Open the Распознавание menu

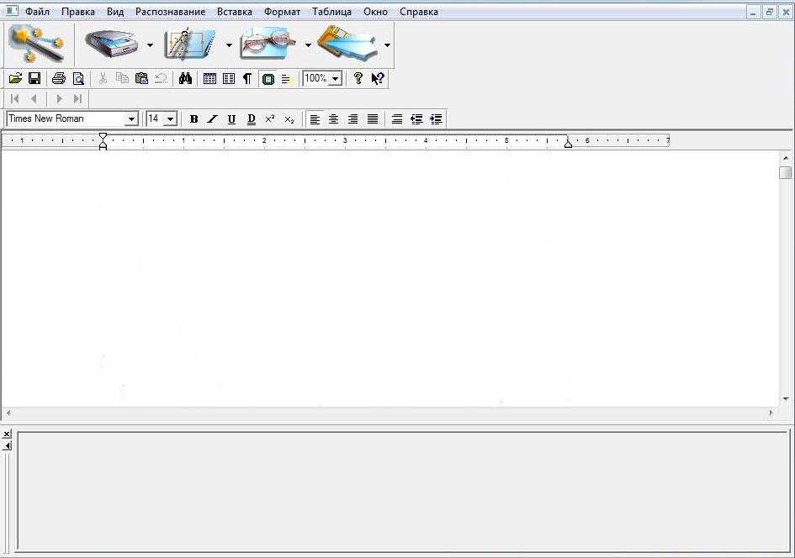click(x=170, y=12)
